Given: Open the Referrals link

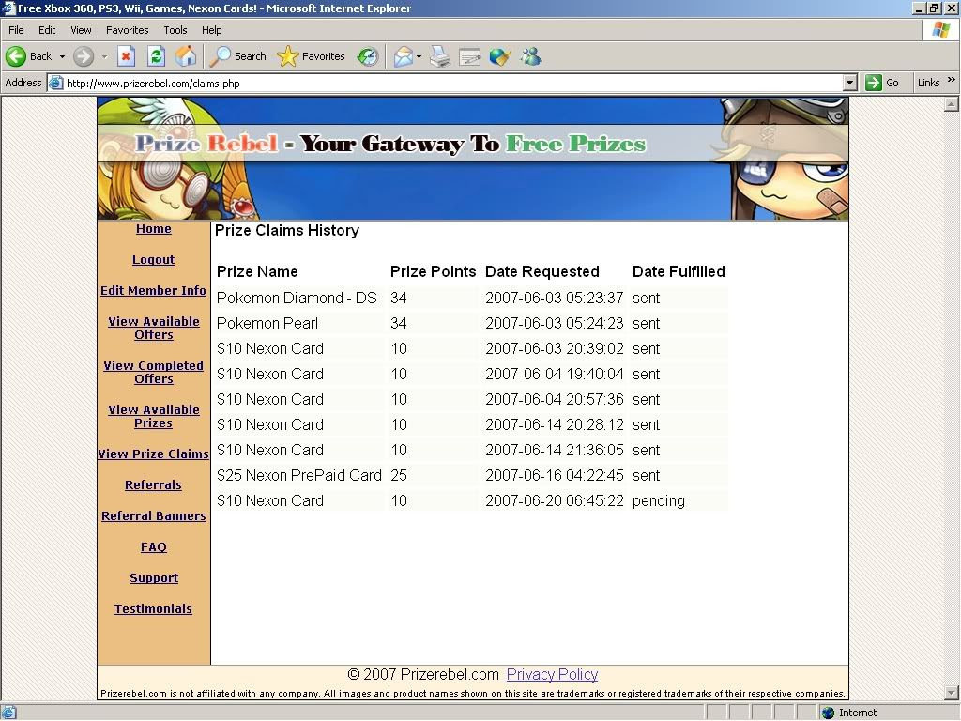Looking at the screenshot, I should [x=153, y=485].
